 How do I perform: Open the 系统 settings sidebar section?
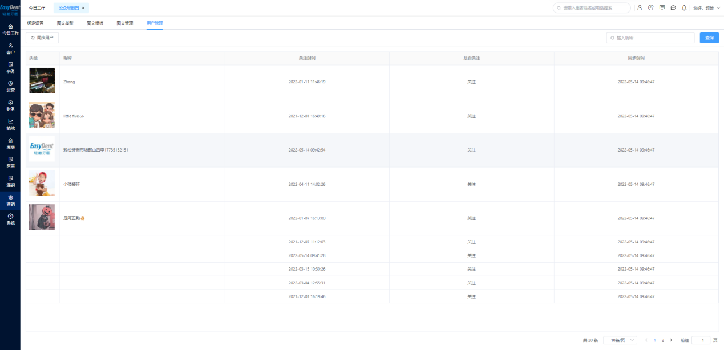pos(10,219)
